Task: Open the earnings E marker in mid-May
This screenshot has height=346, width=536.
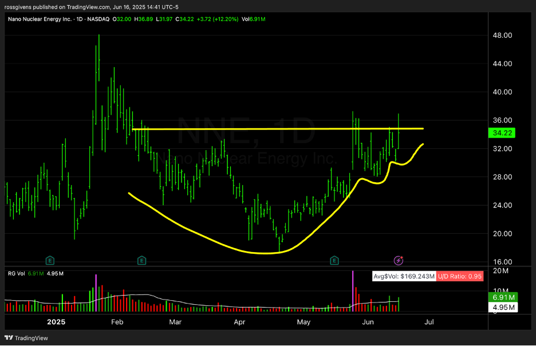Action: tap(334, 261)
